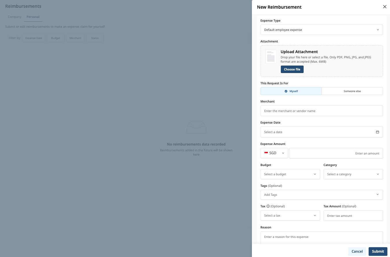Filter by Status
390x257 pixels.
(95, 38)
